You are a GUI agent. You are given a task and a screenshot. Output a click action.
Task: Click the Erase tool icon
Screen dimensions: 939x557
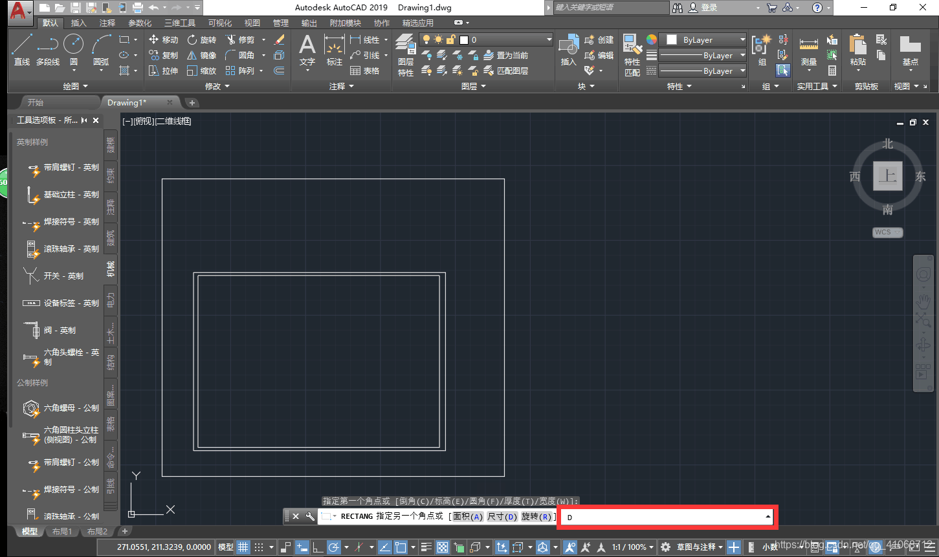tap(280, 40)
